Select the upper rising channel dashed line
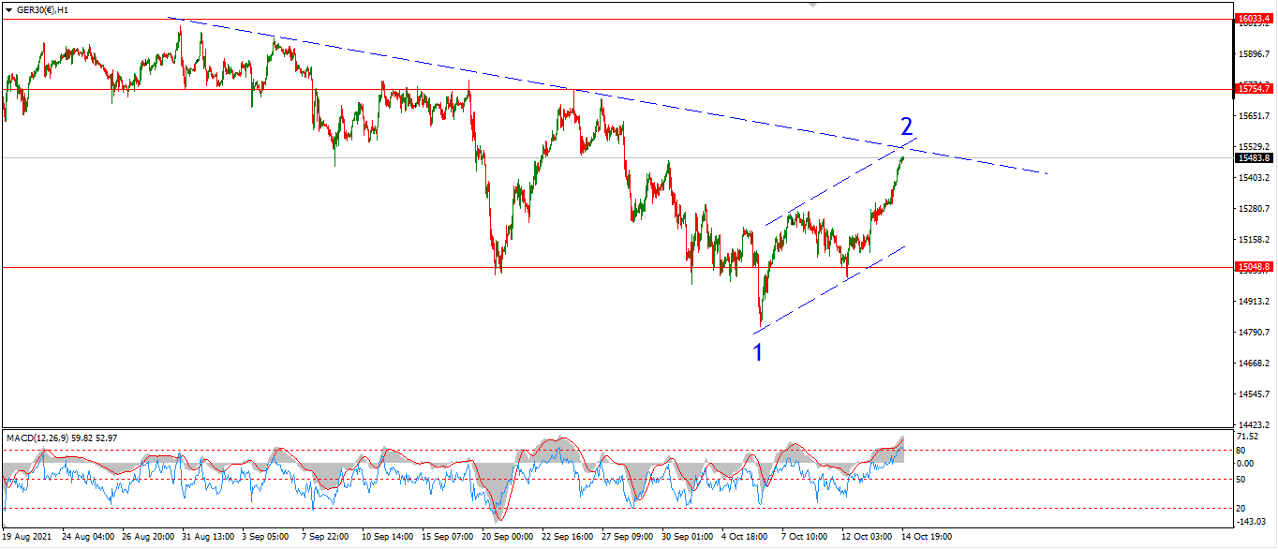 840,182
